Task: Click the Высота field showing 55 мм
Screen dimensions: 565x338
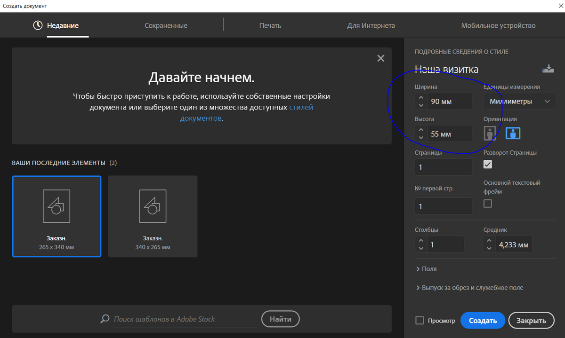Action: [x=449, y=134]
